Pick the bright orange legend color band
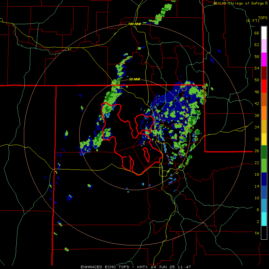269x269 pixels. point(264,113)
